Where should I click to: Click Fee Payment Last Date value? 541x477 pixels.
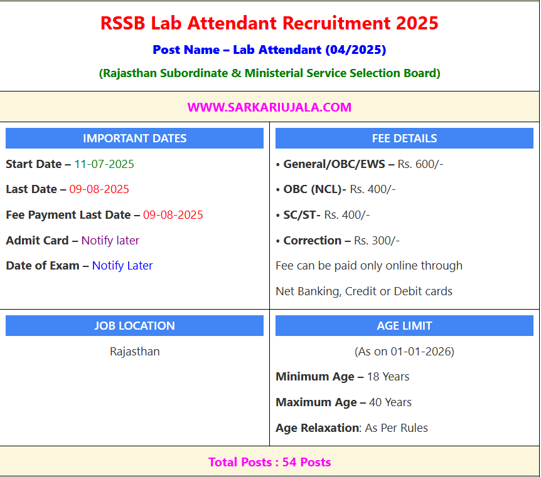173,215
